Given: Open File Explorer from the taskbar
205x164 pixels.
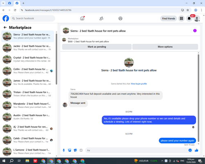Looking at the screenshot, I should [x=27, y=161].
